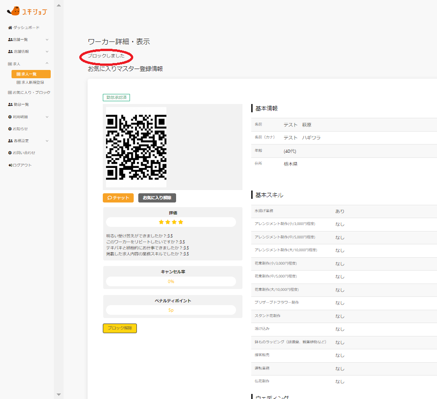Click the 接客販売 row label
437x399 pixels.
point(262,355)
